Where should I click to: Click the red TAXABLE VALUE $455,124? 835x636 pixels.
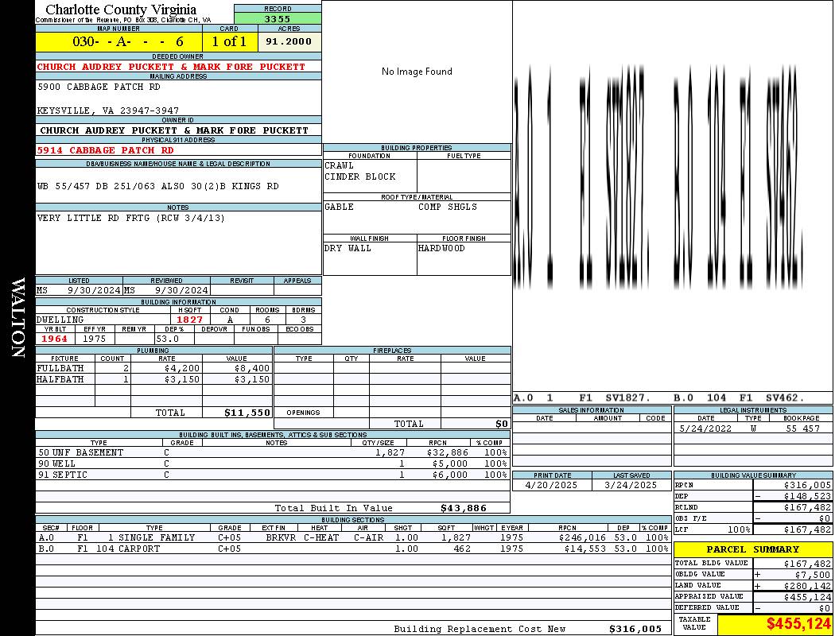point(798,624)
